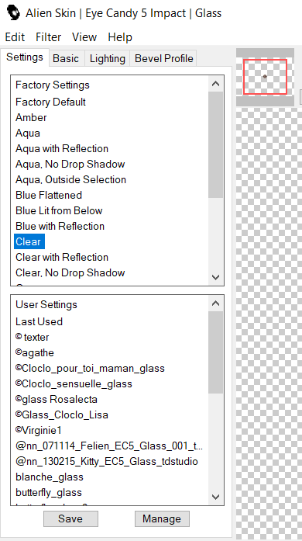Open the Help menu

[x=120, y=37]
